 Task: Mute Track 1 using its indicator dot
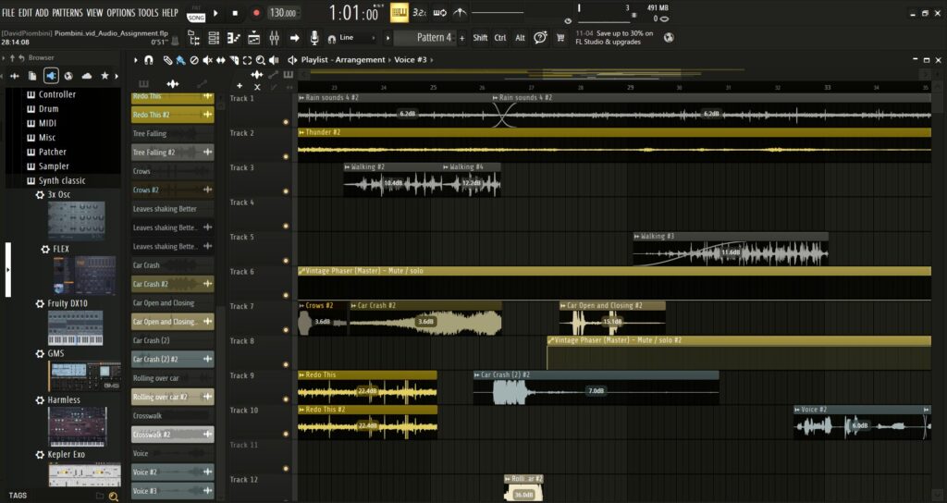[286, 120]
